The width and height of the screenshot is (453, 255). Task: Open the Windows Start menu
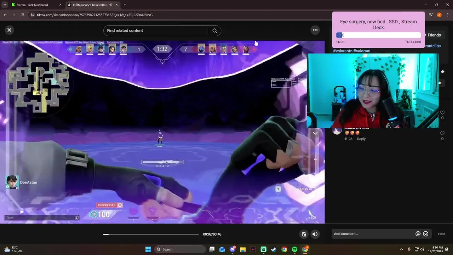click(x=148, y=249)
